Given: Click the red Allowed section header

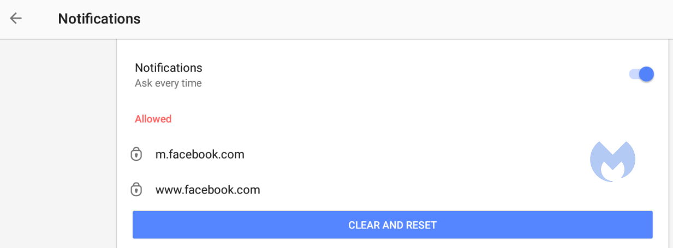Looking at the screenshot, I should 153,119.
